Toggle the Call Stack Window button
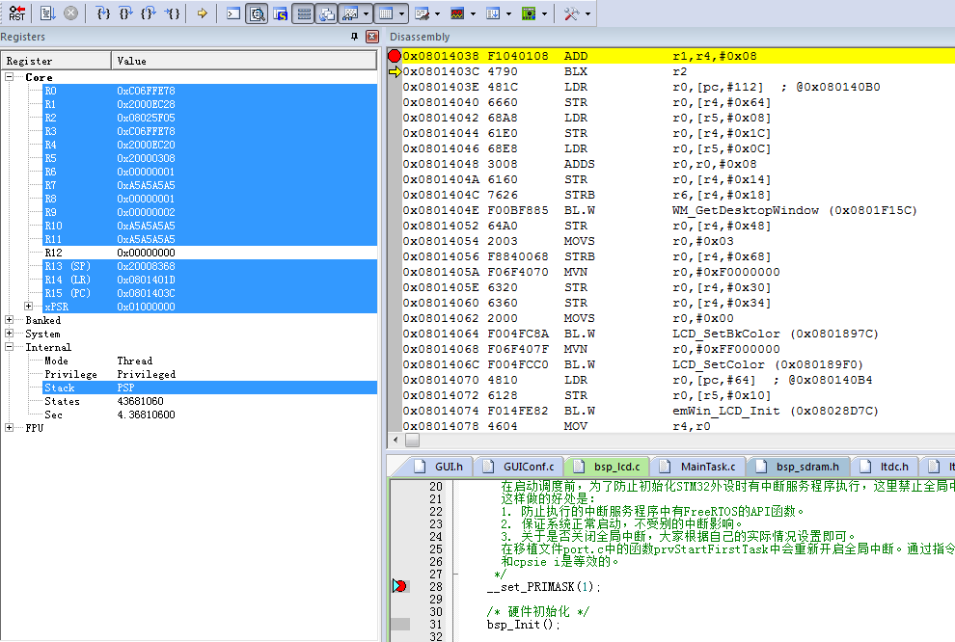Image resolution: width=955 pixels, height=642 pixels. click(326, 13)
